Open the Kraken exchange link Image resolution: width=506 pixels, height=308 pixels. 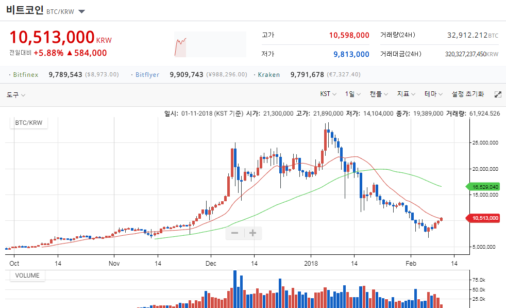pyautogui.click(x=269, y=75)
